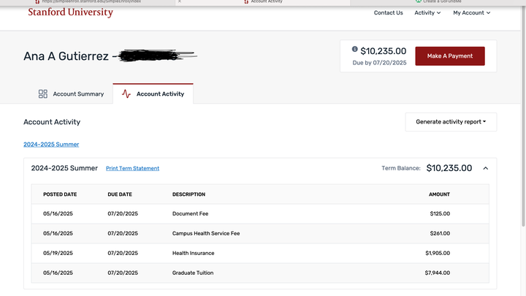Follow the 2024-2025 Summer term link
Screen dimensions: 526x296
pyautogui.click(x=51, y=144)
